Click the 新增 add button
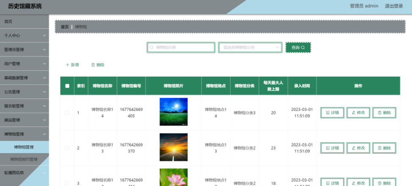The image size is (412, 186). click(x=72, y=65)
